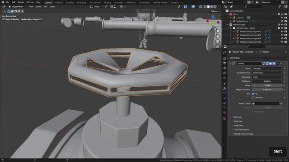Toggle viewport gizmos display
289x162 pixels.
pos(186,7)
